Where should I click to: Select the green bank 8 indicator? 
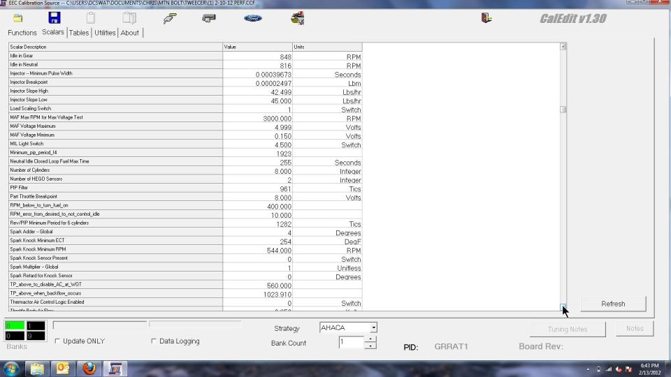15,326
